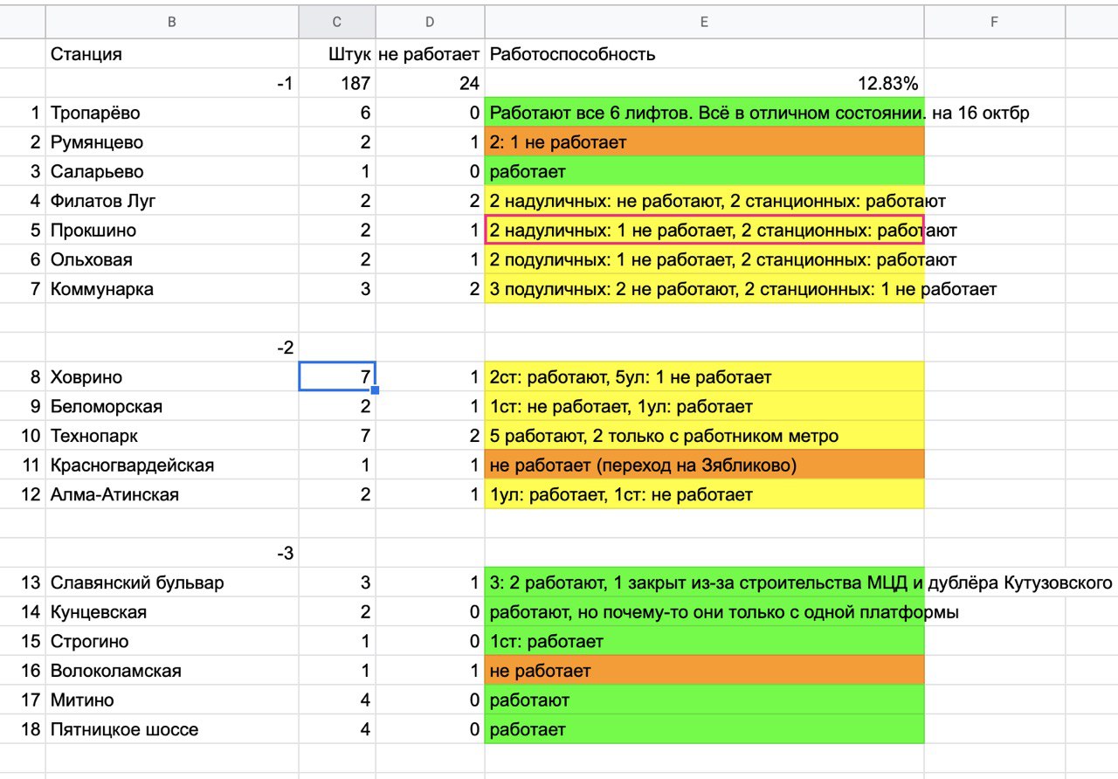The height and width of the screenshot is (779, 1118).
Task: Click the 'Алма-Атинская' station cell
Action: pyautogui.click(x=172, y=494)
